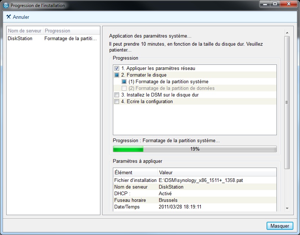Click the 'Formatage de la partiti...' progress cell
Image resolution: width=300 pixels, height=235 pixels.
[71, 39]
